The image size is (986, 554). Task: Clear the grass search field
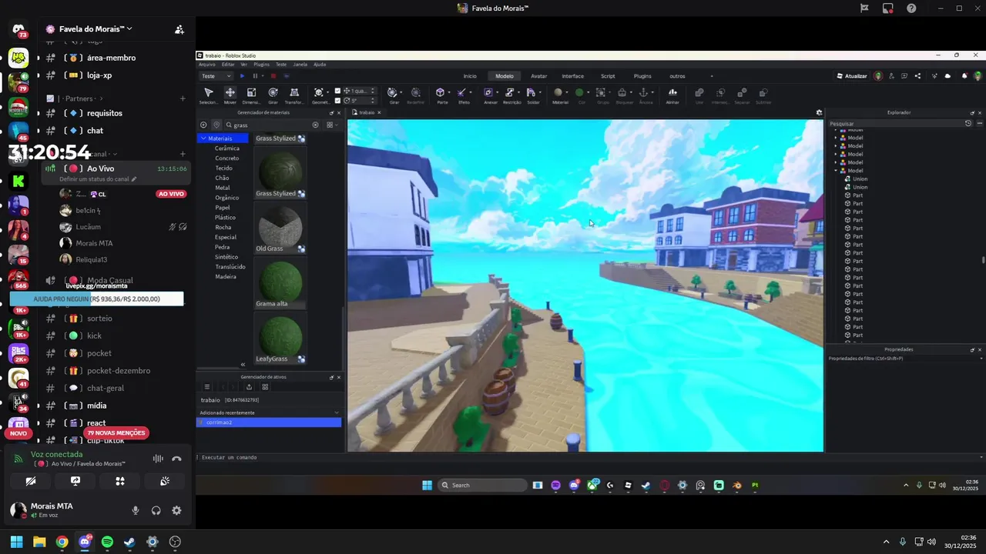click(x=315, y=125)
